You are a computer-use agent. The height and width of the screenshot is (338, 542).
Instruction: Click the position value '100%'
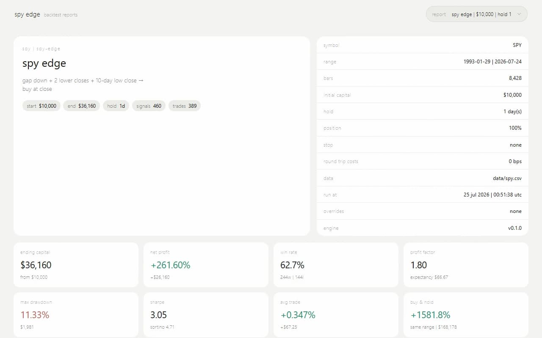point(515,128)
